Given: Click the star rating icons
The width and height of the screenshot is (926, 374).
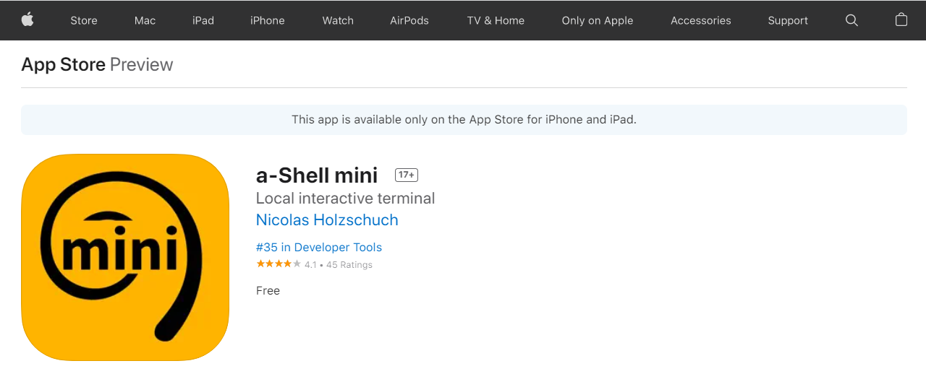Looking at the screenshot, I should pyautogui.click(x=279, y=264).
